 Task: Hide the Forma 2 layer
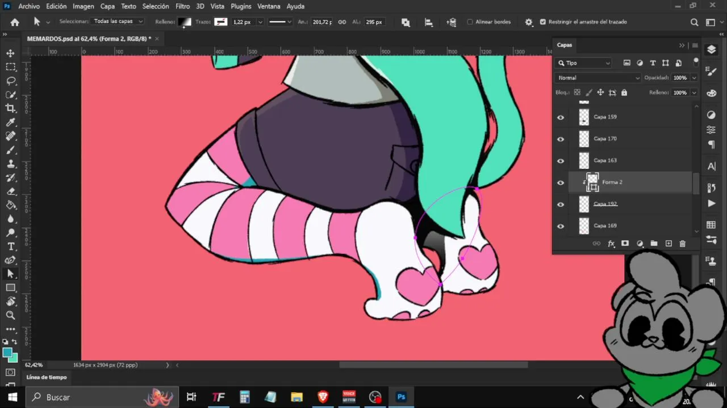561,182
